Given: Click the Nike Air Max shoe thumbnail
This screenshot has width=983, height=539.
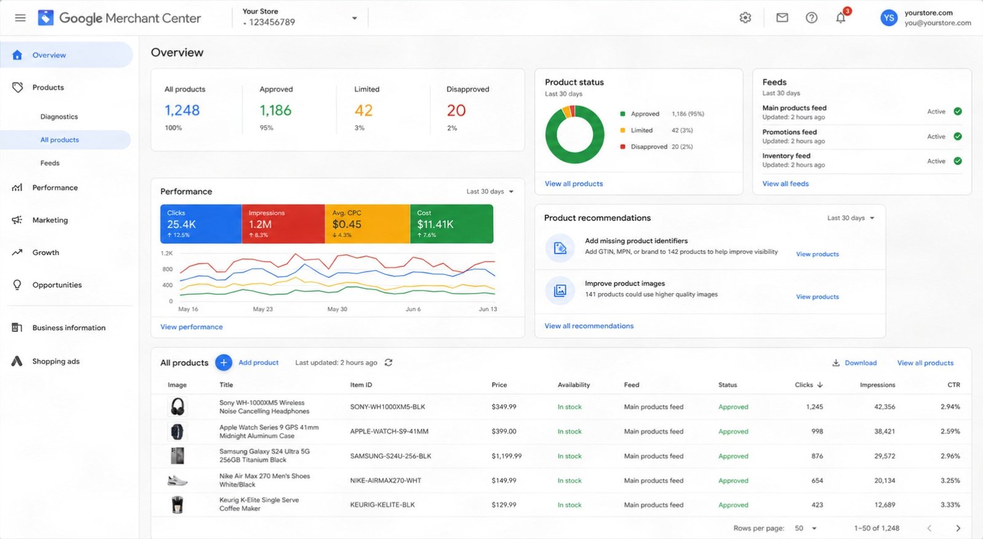Looking at the screenshot, I should (177, 480).
